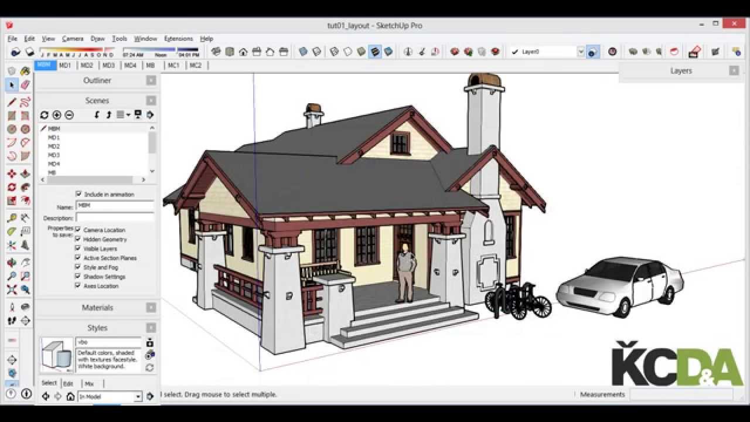Set Shaded With Textures face style
The width and height of the screenshot is (750, 422).
(x=375, y=52)
